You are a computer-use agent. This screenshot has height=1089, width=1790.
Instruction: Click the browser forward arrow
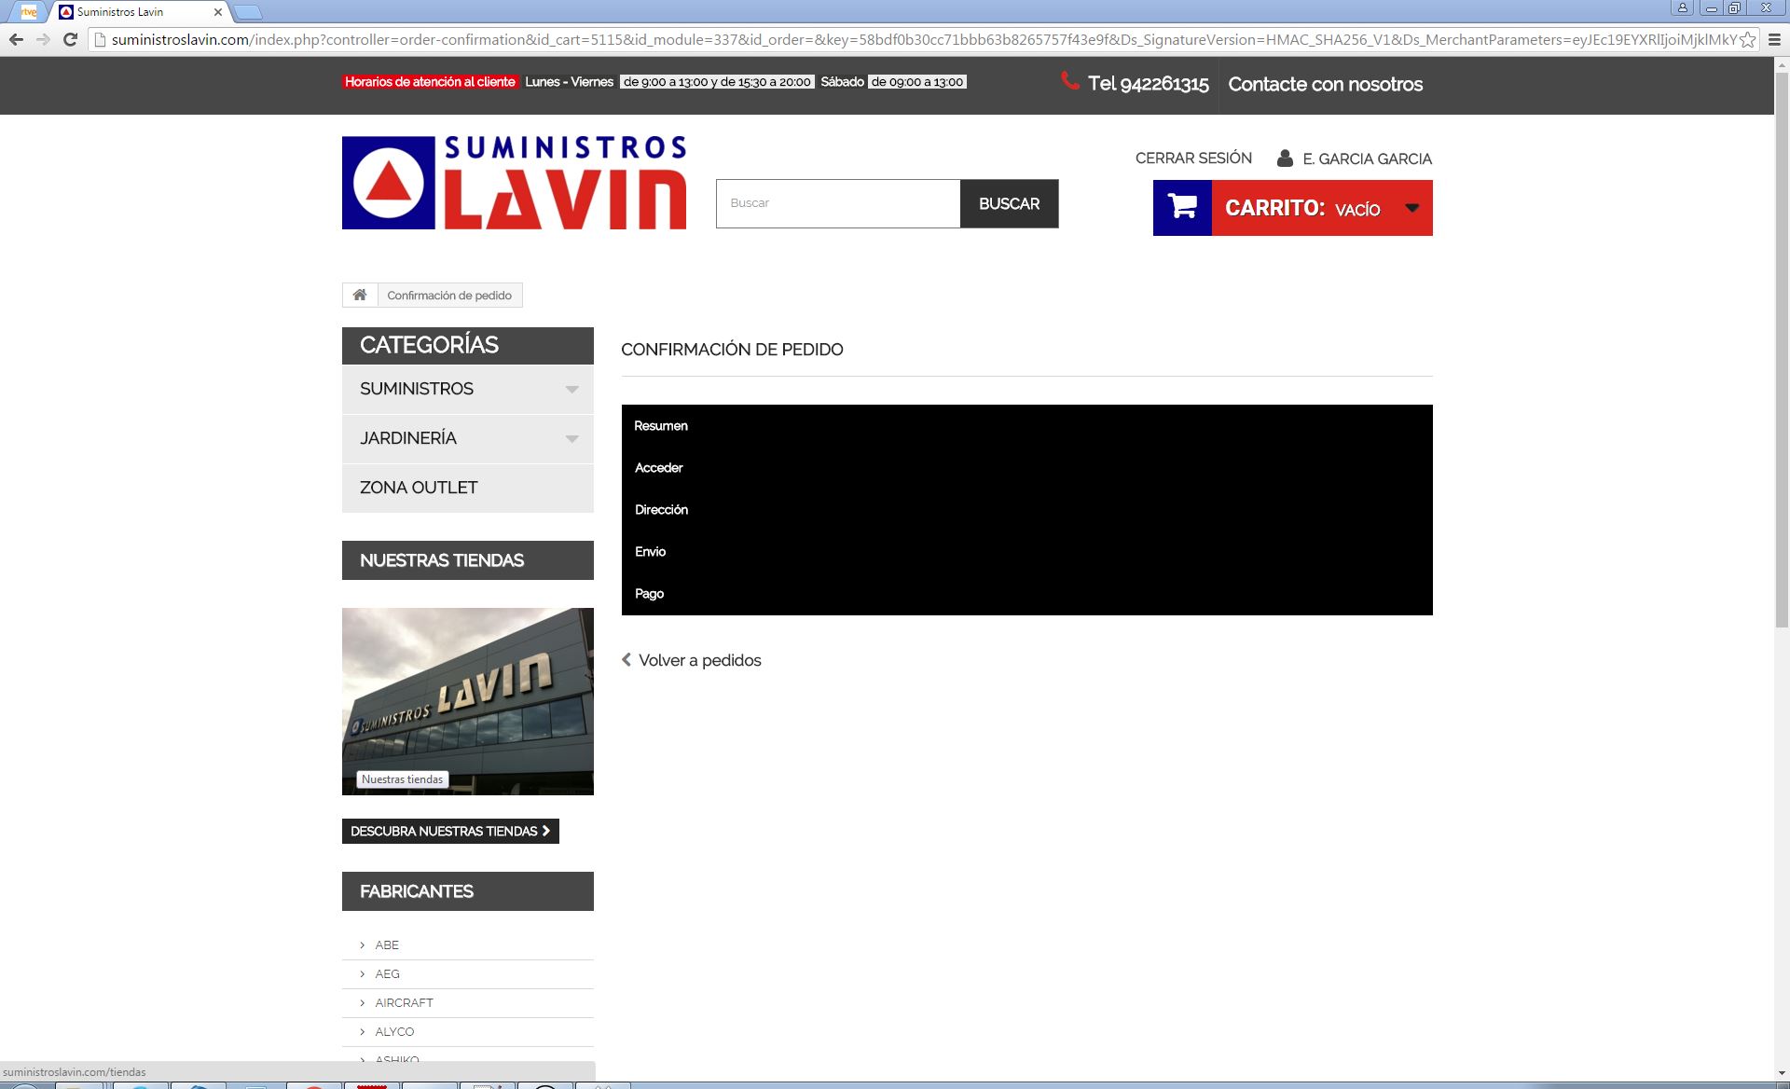pyautogui.click(x=43, y=39)
